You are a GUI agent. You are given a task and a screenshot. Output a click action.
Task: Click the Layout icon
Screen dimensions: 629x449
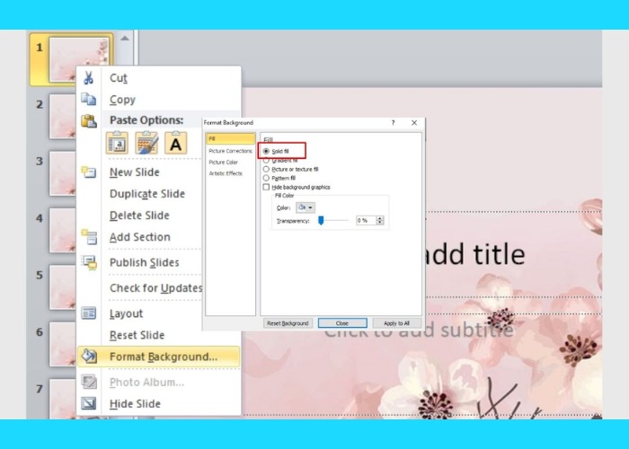click(x=89, y=313)
